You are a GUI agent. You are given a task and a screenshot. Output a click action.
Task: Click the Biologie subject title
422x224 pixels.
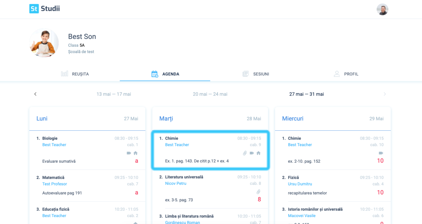coord(50,139)
